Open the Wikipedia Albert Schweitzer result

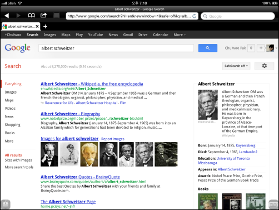[92, 84]
